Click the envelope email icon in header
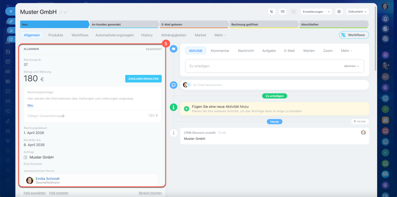 [x=283, y=12]
